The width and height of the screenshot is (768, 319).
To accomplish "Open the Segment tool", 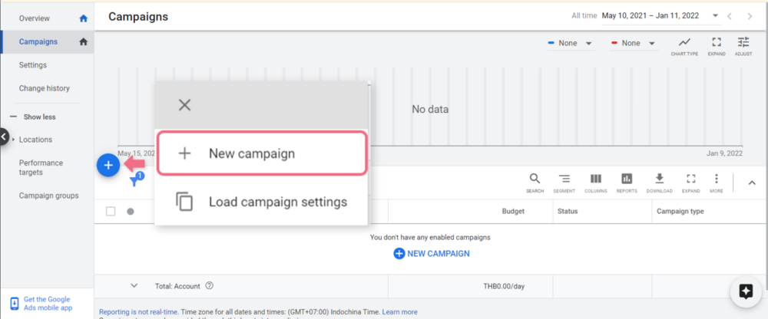I will coord(564,183).
